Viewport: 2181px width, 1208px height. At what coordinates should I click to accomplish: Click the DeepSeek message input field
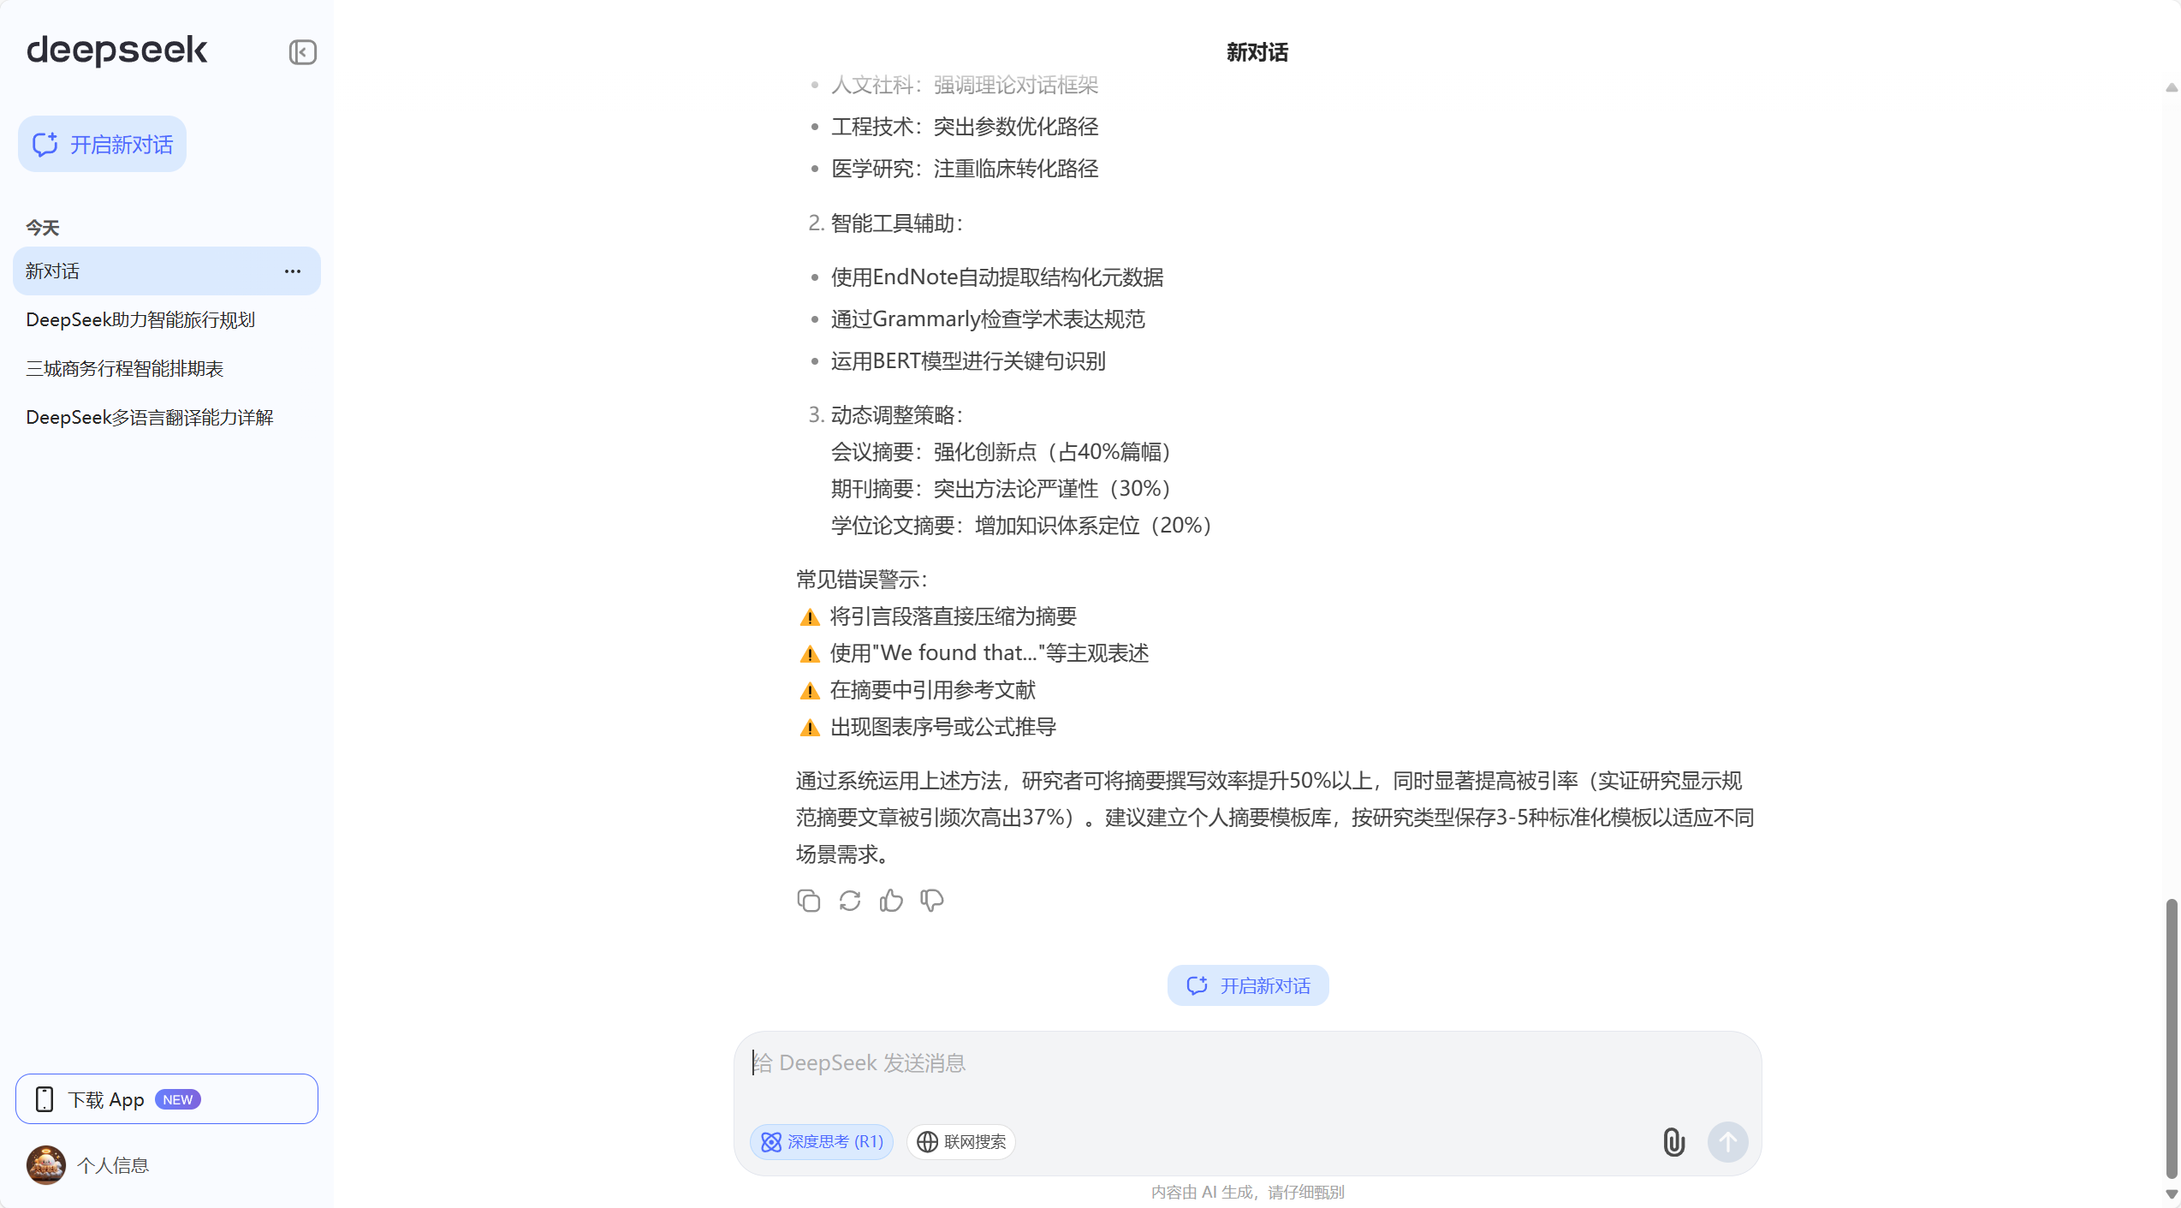tap(1246, 1062)
